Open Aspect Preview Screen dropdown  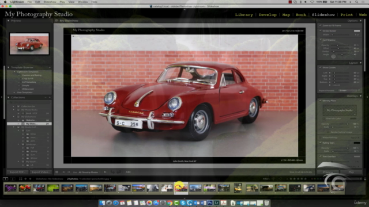pyautogui.click(x=349, y=91)
